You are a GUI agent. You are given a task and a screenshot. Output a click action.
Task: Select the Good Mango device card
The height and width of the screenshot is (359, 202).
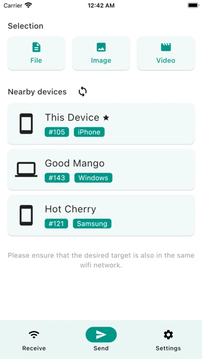[101, 170]
